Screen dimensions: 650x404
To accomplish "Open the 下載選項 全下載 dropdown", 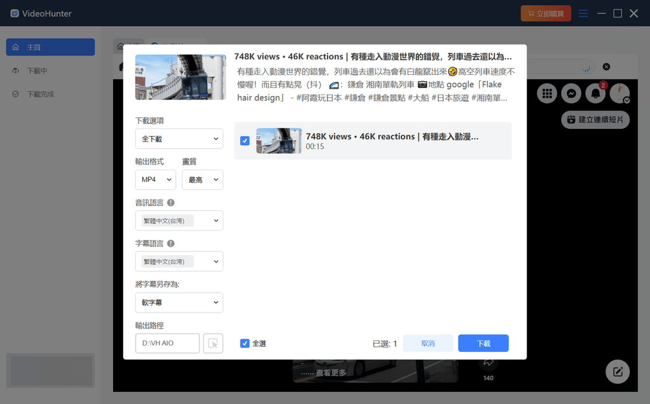I will point(179,138).
